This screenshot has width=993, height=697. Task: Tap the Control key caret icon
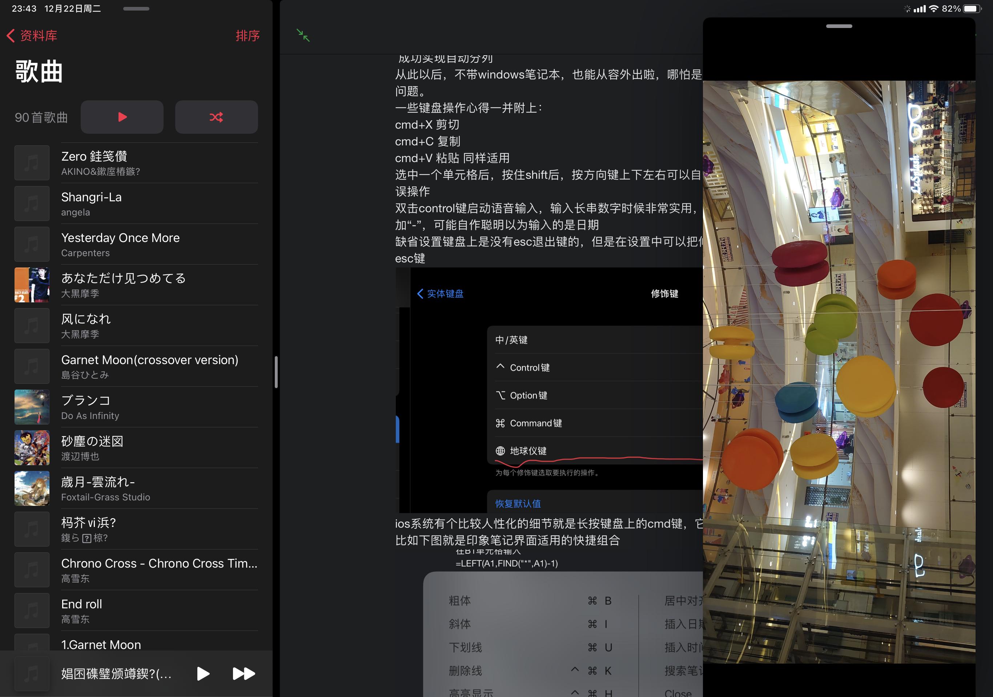[x=500, y=367]
